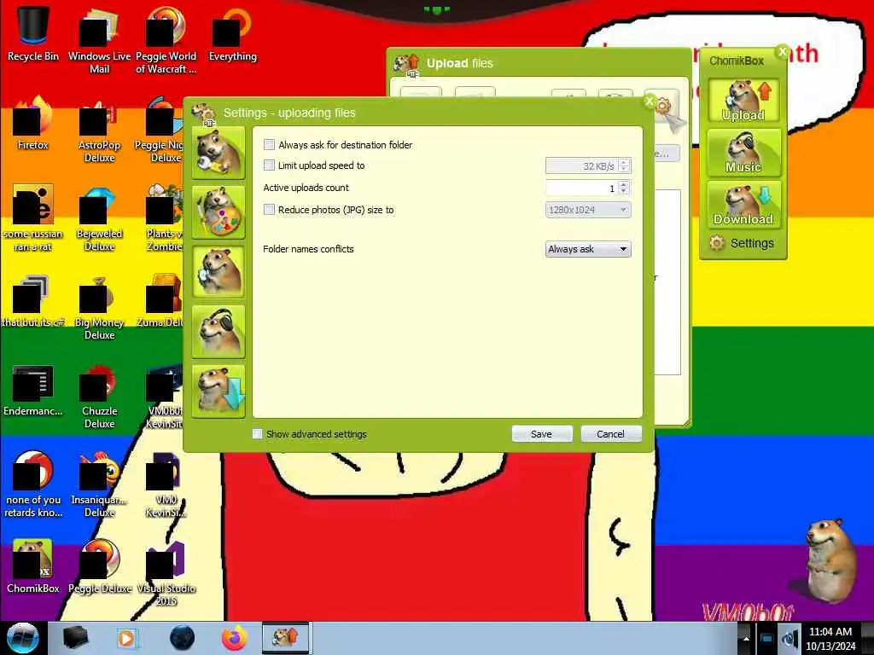
Task: Increase the active uploads count stepper
Action: 624,184
